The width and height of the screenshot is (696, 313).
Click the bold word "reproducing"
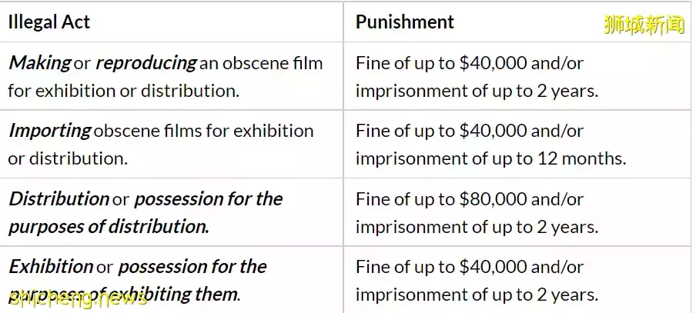(x=146, y=63)
